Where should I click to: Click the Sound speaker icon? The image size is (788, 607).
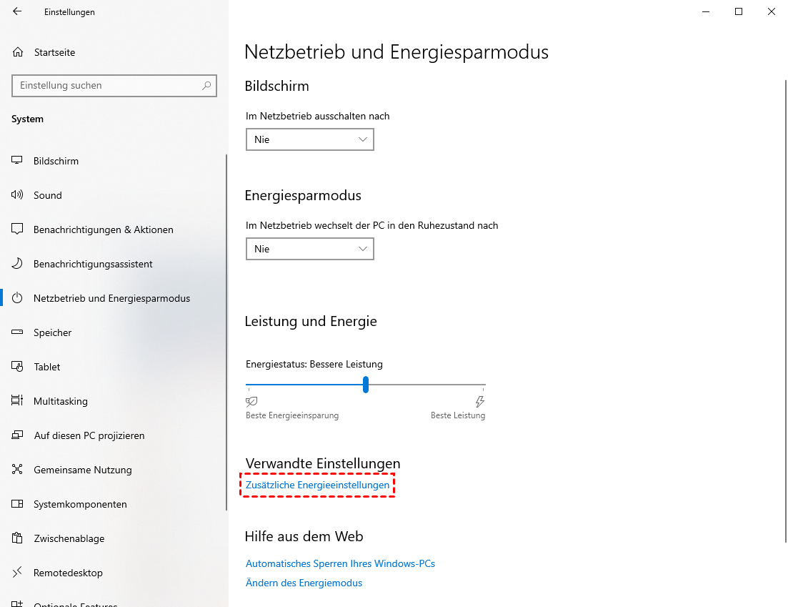point(18,195)
